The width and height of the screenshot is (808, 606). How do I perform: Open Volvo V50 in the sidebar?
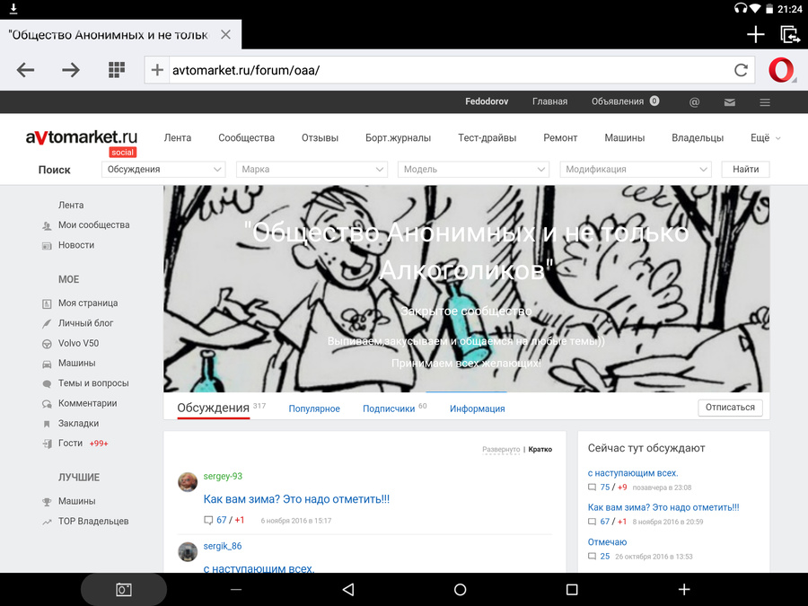click(78, 343)
